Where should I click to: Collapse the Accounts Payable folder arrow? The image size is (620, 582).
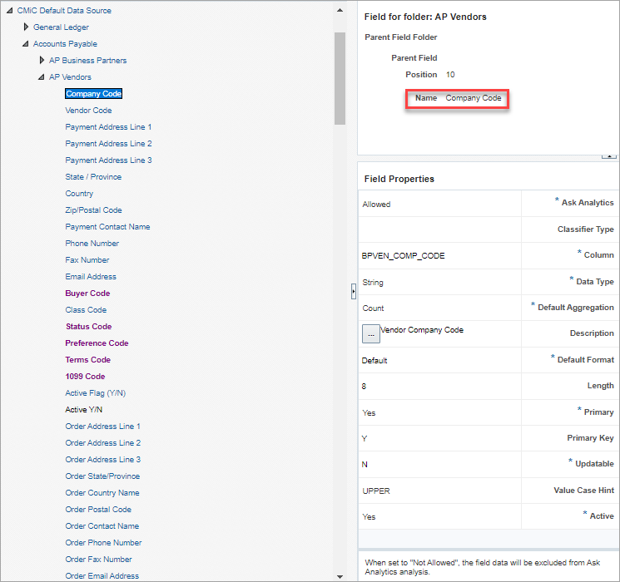[26, 44]
